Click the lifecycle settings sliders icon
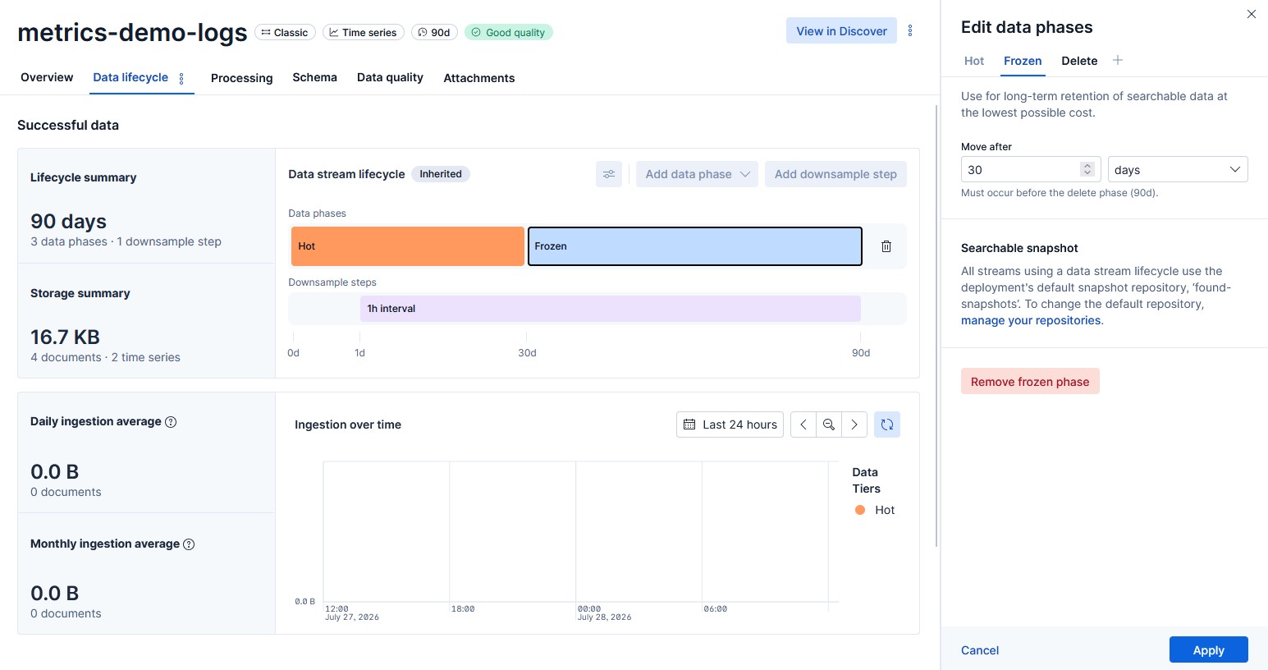The image size is (1268, 670). (x=609, y=174)
